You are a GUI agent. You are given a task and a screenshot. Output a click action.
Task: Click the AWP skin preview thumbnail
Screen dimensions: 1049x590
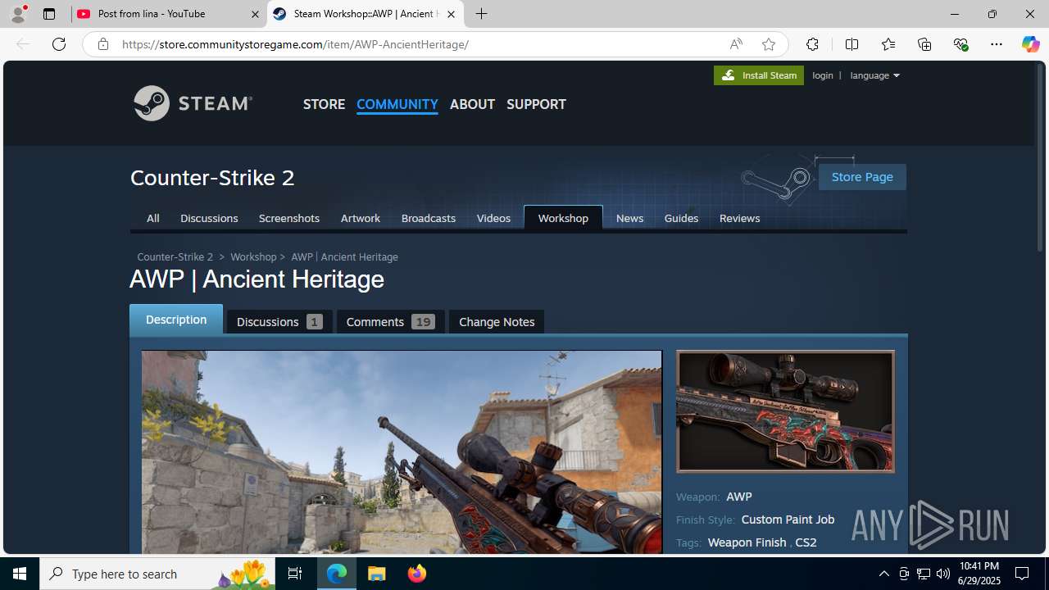click(785, 411)
